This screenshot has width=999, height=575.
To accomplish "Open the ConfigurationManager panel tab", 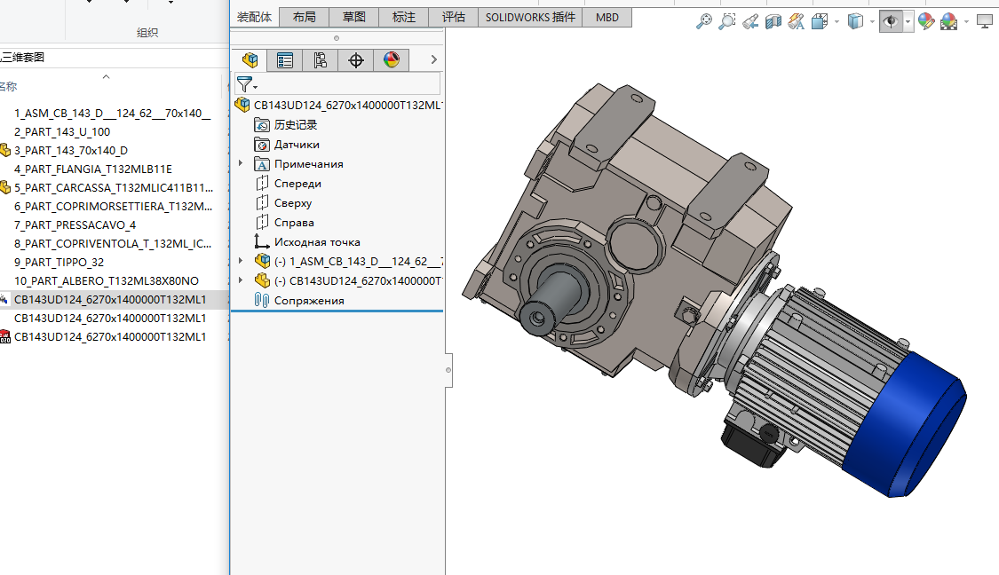I will coord(320,60).
